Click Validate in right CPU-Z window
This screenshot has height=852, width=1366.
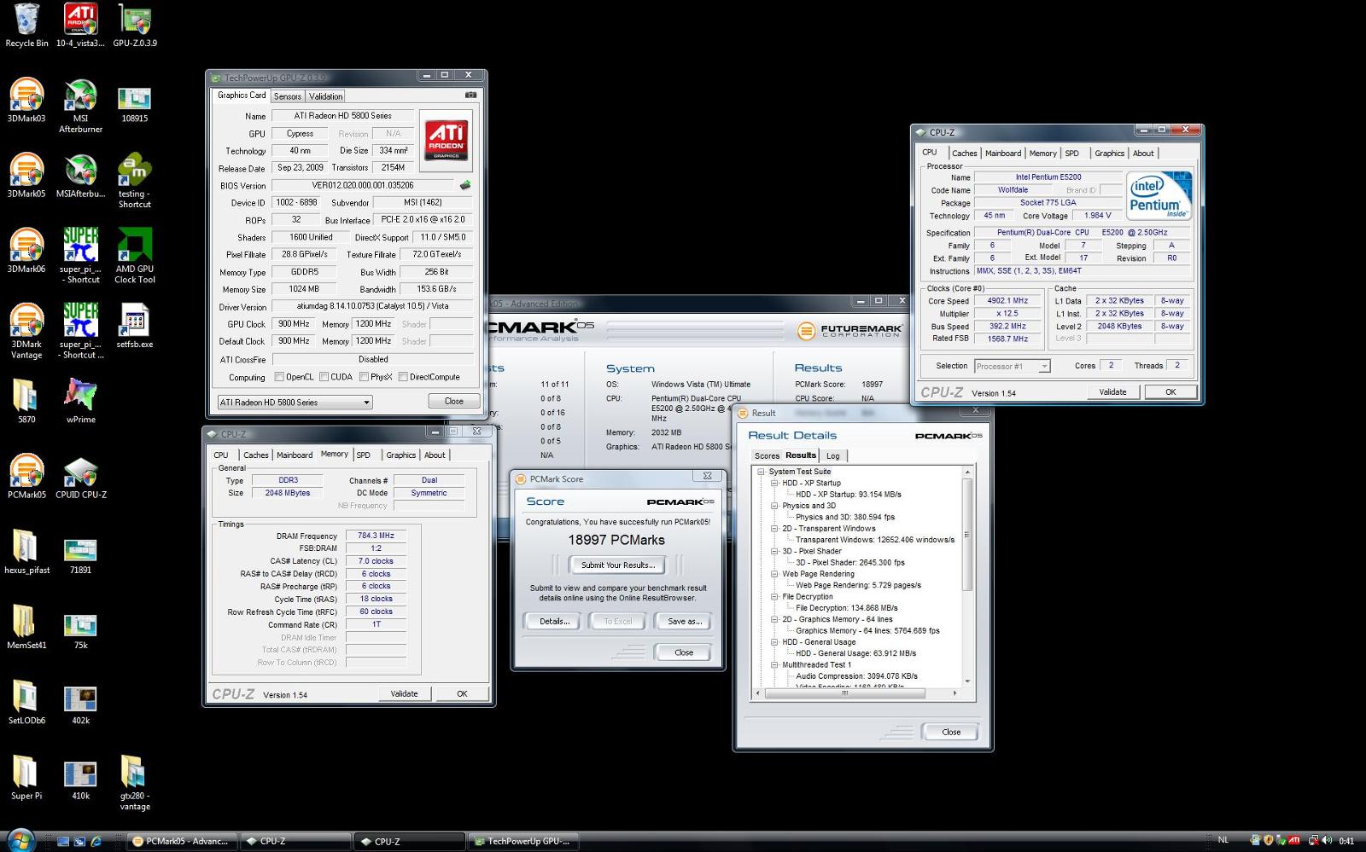(x=1112, y=392)
